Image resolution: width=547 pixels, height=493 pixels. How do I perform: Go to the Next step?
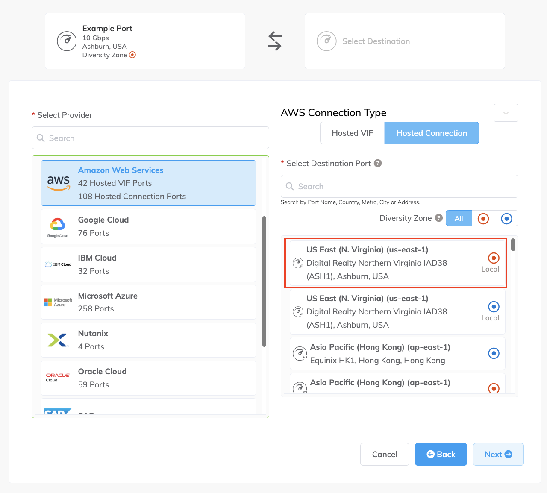tap(498, 454)
